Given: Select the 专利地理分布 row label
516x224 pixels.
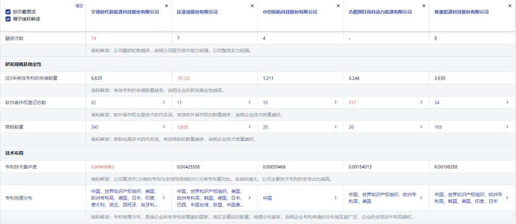Looking at the screenshot, I should click(19, 198).
